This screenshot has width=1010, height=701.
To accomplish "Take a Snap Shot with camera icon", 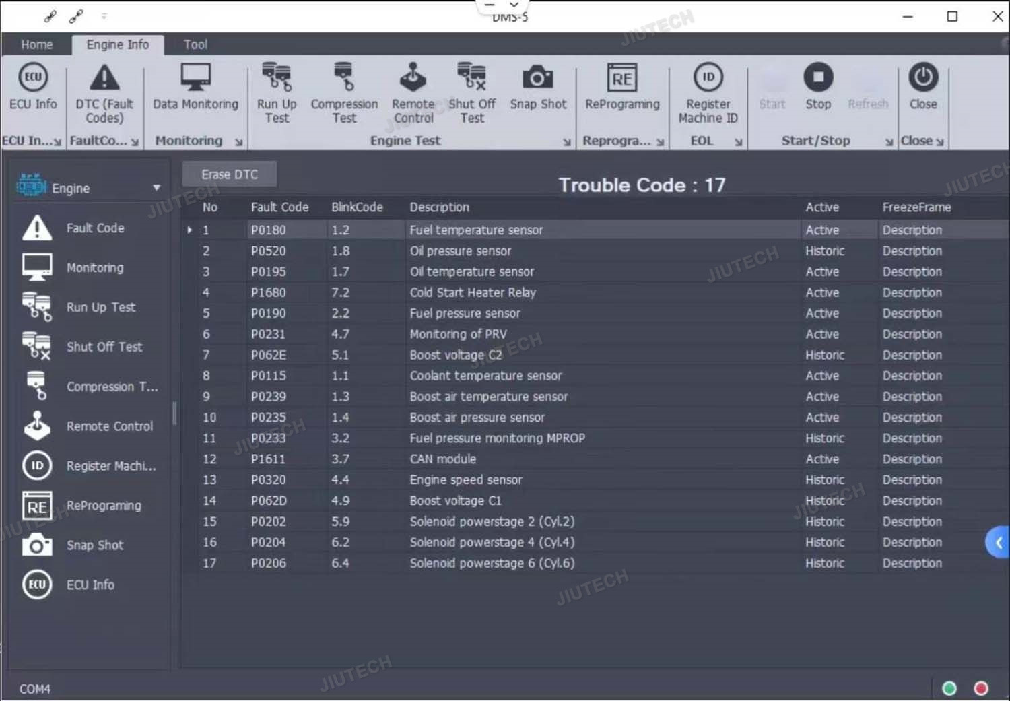I will pyautogui.click(x=537, y=78).
